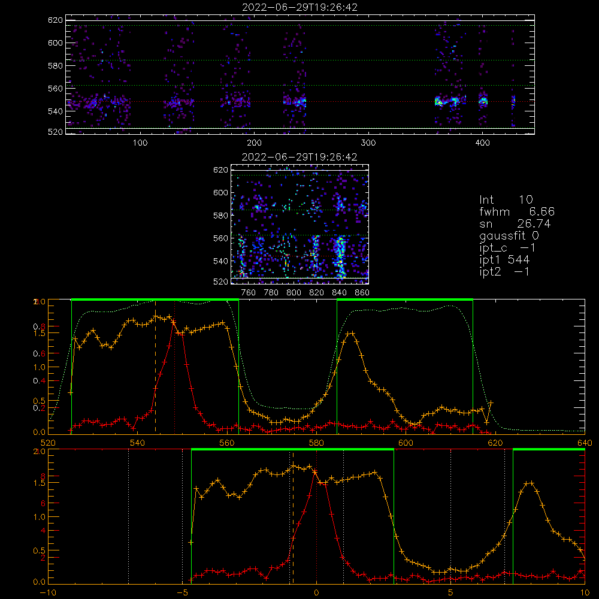Click x-axis label 300 in top image
The height and width of the screenshot is (599, 599).
click(368, 143)
